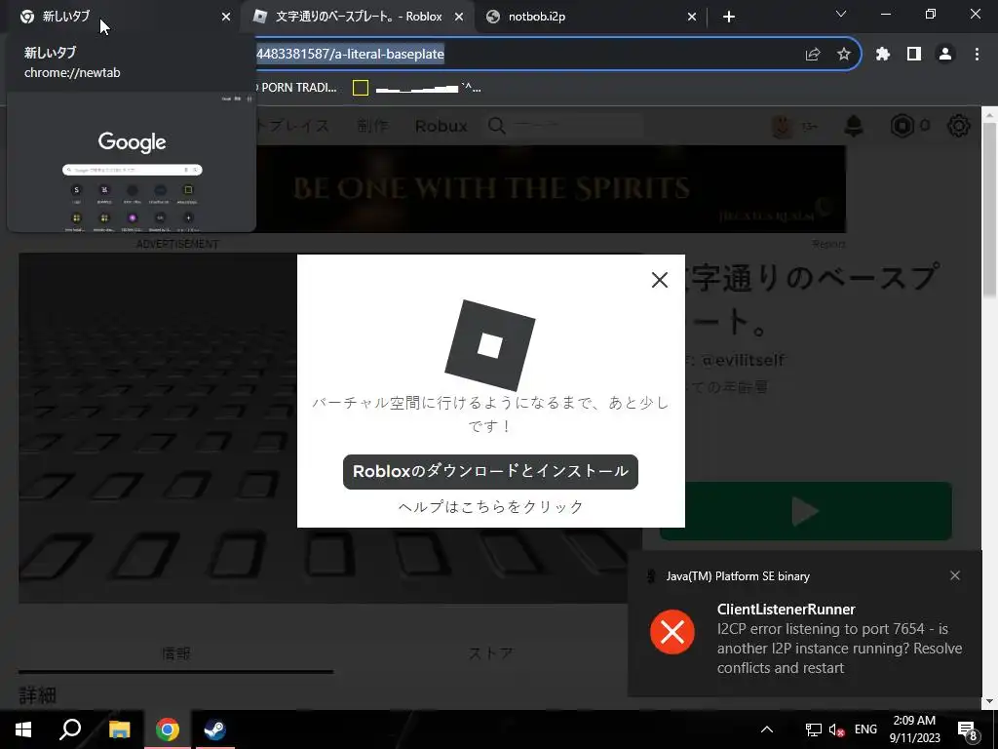This screenshot has height=749, width=998.
Task: Click the Roblox search magnifier
Action: (497, 126)
